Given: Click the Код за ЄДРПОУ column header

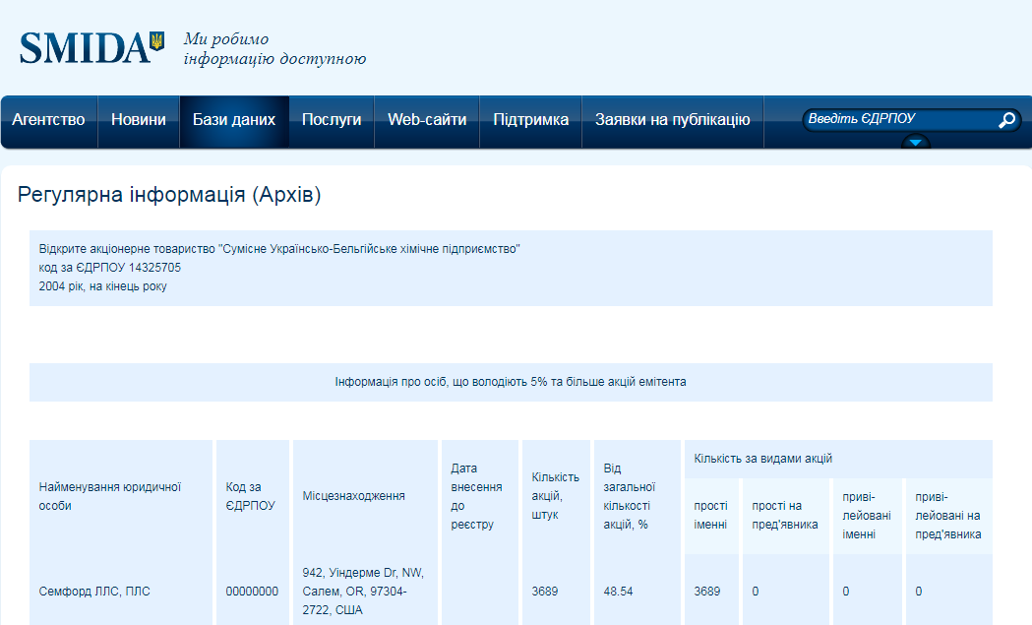Looking at the screenshot, I should [250, 495].
